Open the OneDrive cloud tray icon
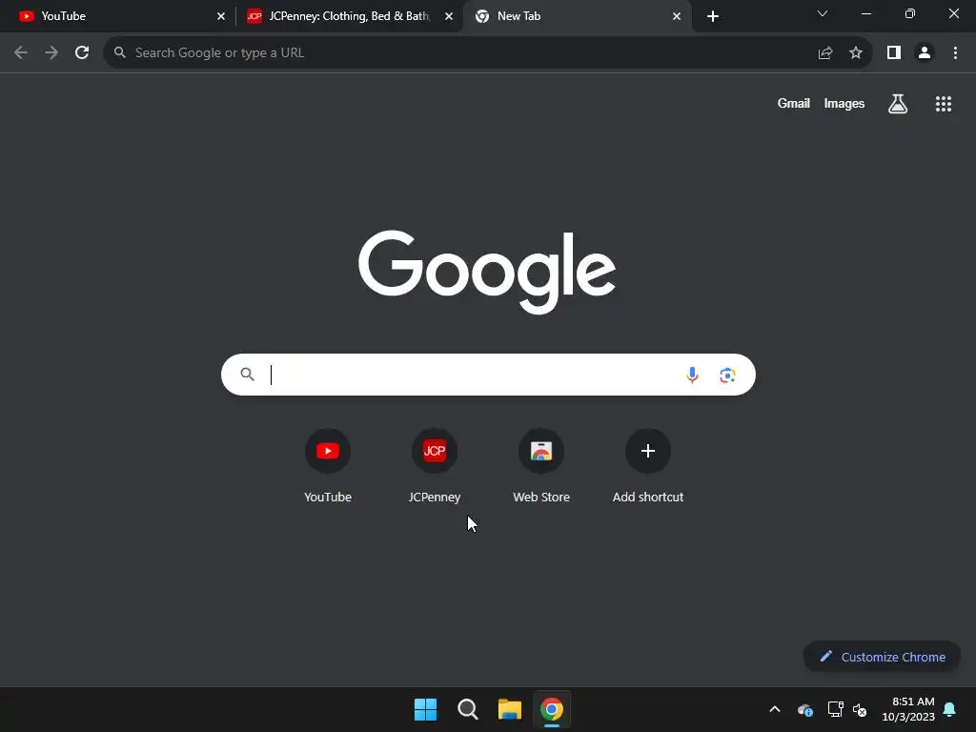Viewport: 976px width, 732px height. [x=804, y=709]
